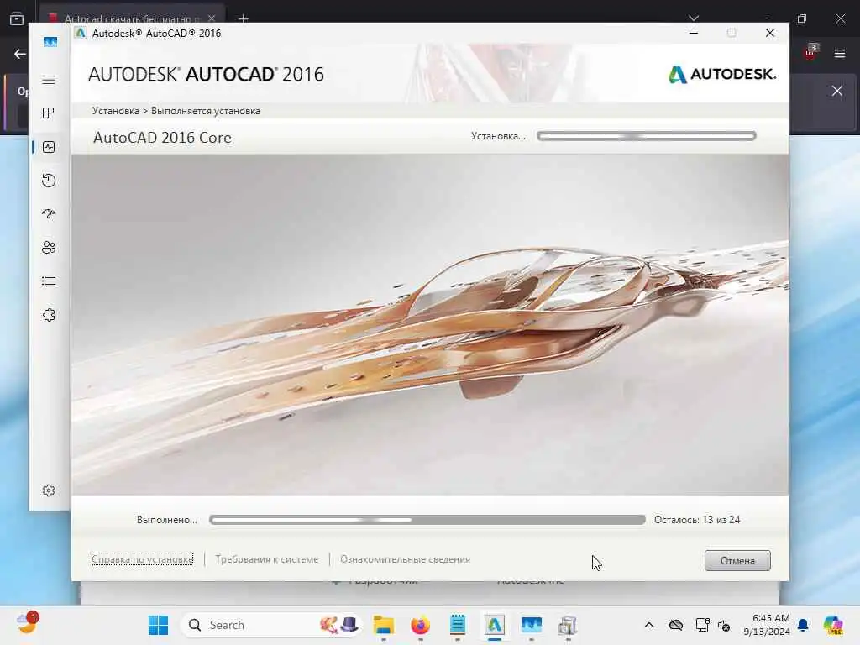Open the setup package icon in taskbar
Viewport: 860px width, 645px height.
click(568, 625)
